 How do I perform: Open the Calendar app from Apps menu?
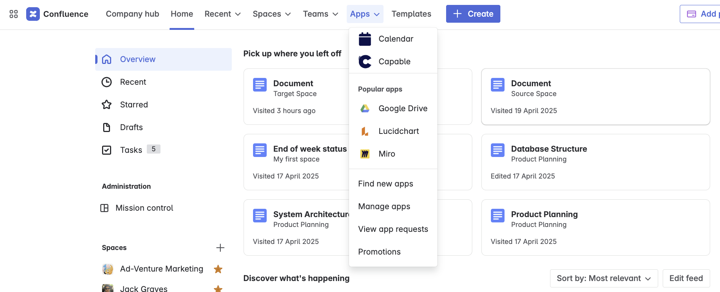pyautogui.click(x=396, y=39)
